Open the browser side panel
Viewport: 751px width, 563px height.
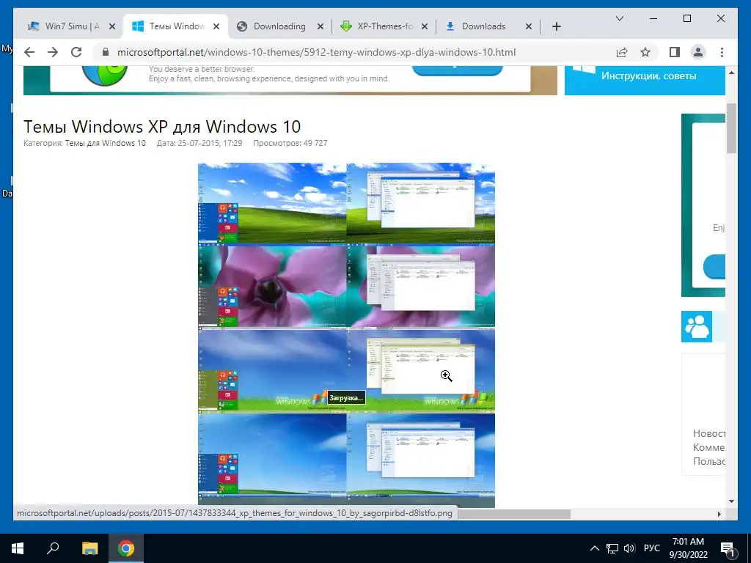(x=675, y=52)
